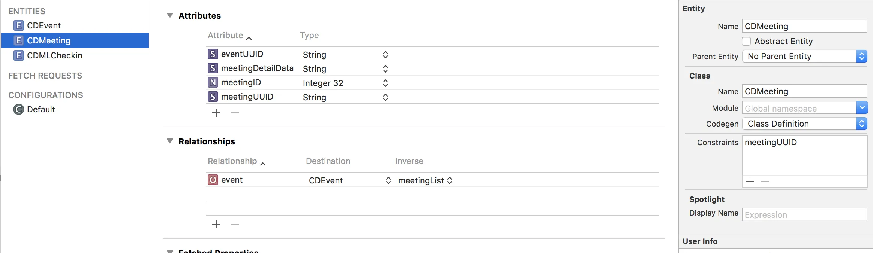
Task: Open the Parent Entity dropdown
Action: click(x=804, y=56)
